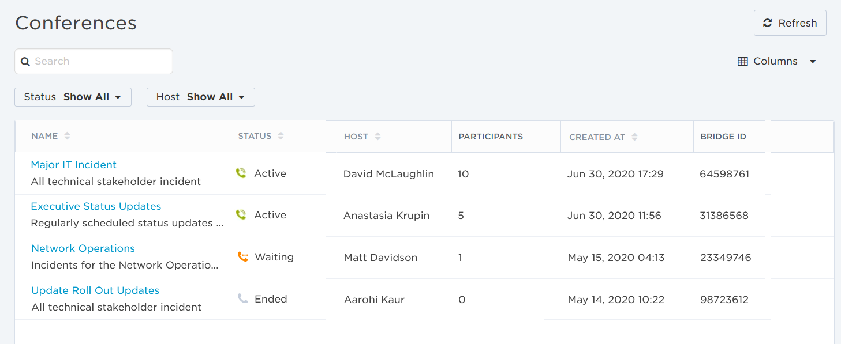The width and height of the screenshot is (841, 344).
Task: Click the magnifier icon in the search box
Action: (25, 62)
